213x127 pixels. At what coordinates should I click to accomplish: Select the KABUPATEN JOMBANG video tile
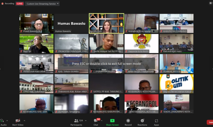(x=176, y=23)
